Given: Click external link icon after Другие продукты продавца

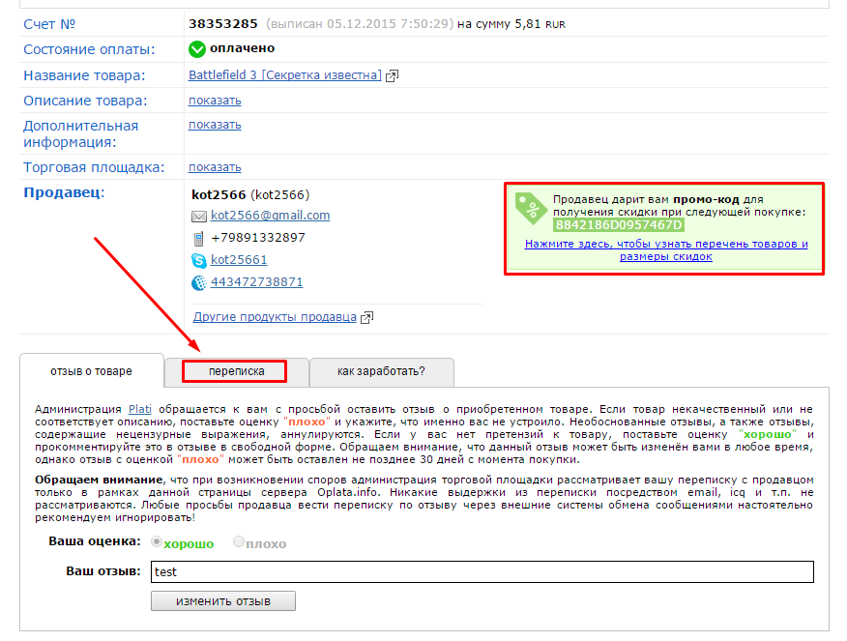Looking at the screenshot, I should pyautogui.click(x=366, y=317).
